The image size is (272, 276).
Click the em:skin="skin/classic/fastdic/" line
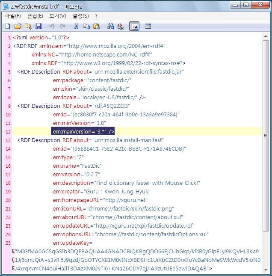[x=91, y=89]
